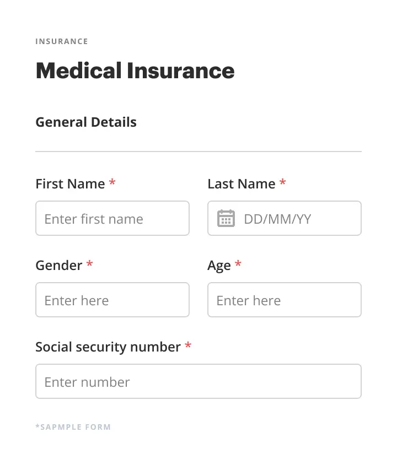Click the 'Social security number' label
Image resolution: width=397 pixels, height=454 pixels.
(x=108, y=347)
